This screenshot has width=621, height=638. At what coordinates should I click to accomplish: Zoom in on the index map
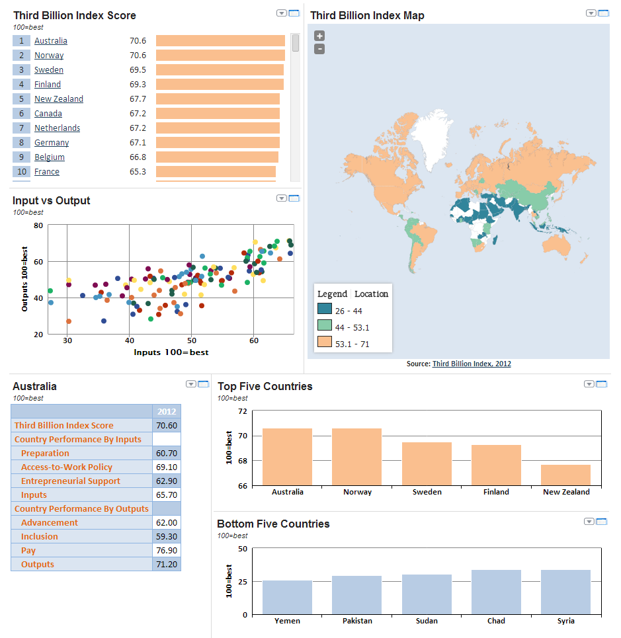point(319,36)
